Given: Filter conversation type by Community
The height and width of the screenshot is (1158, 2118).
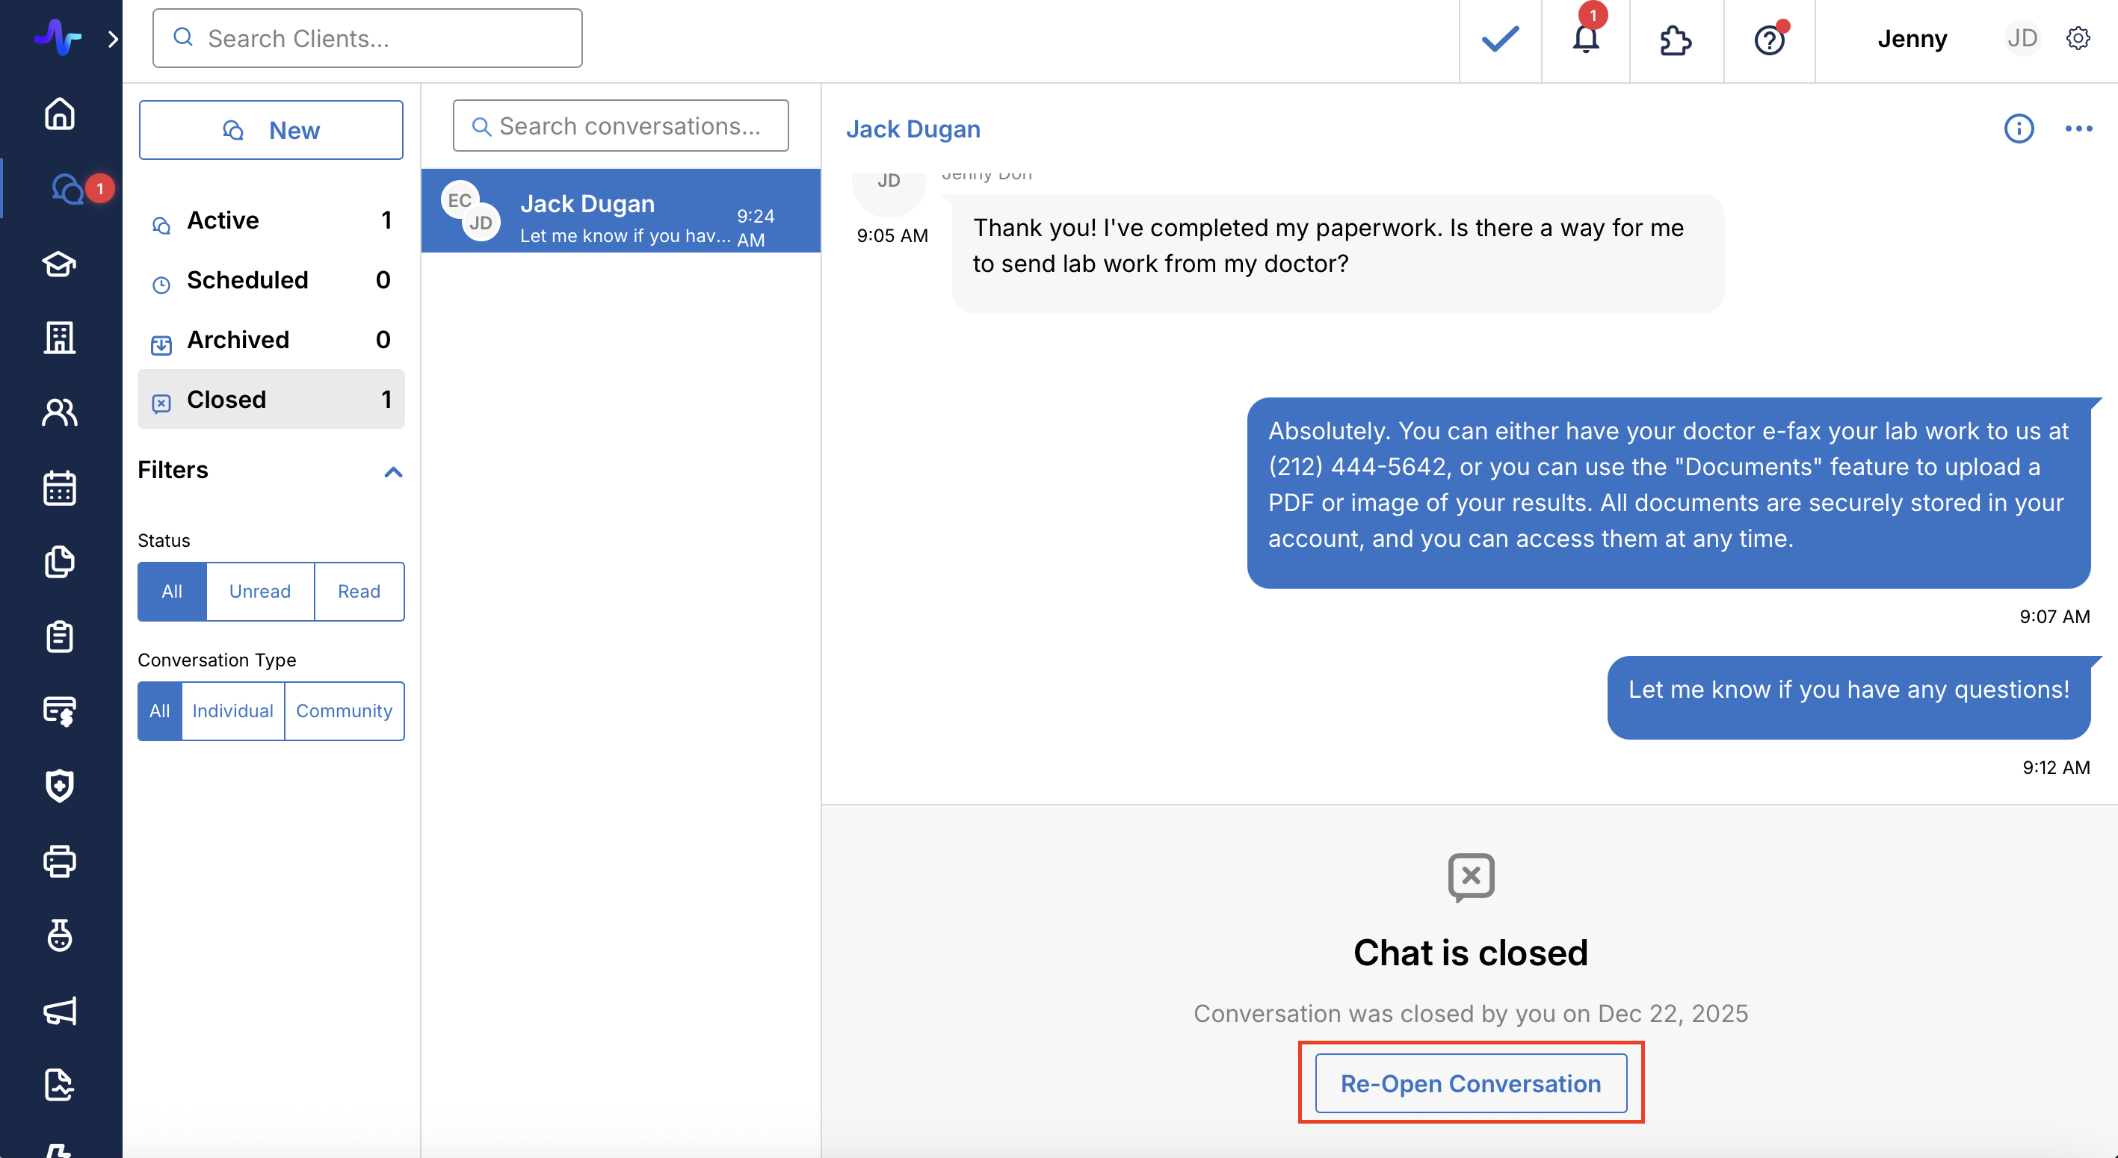Looking at the screenshot, I should click(344, 711).
